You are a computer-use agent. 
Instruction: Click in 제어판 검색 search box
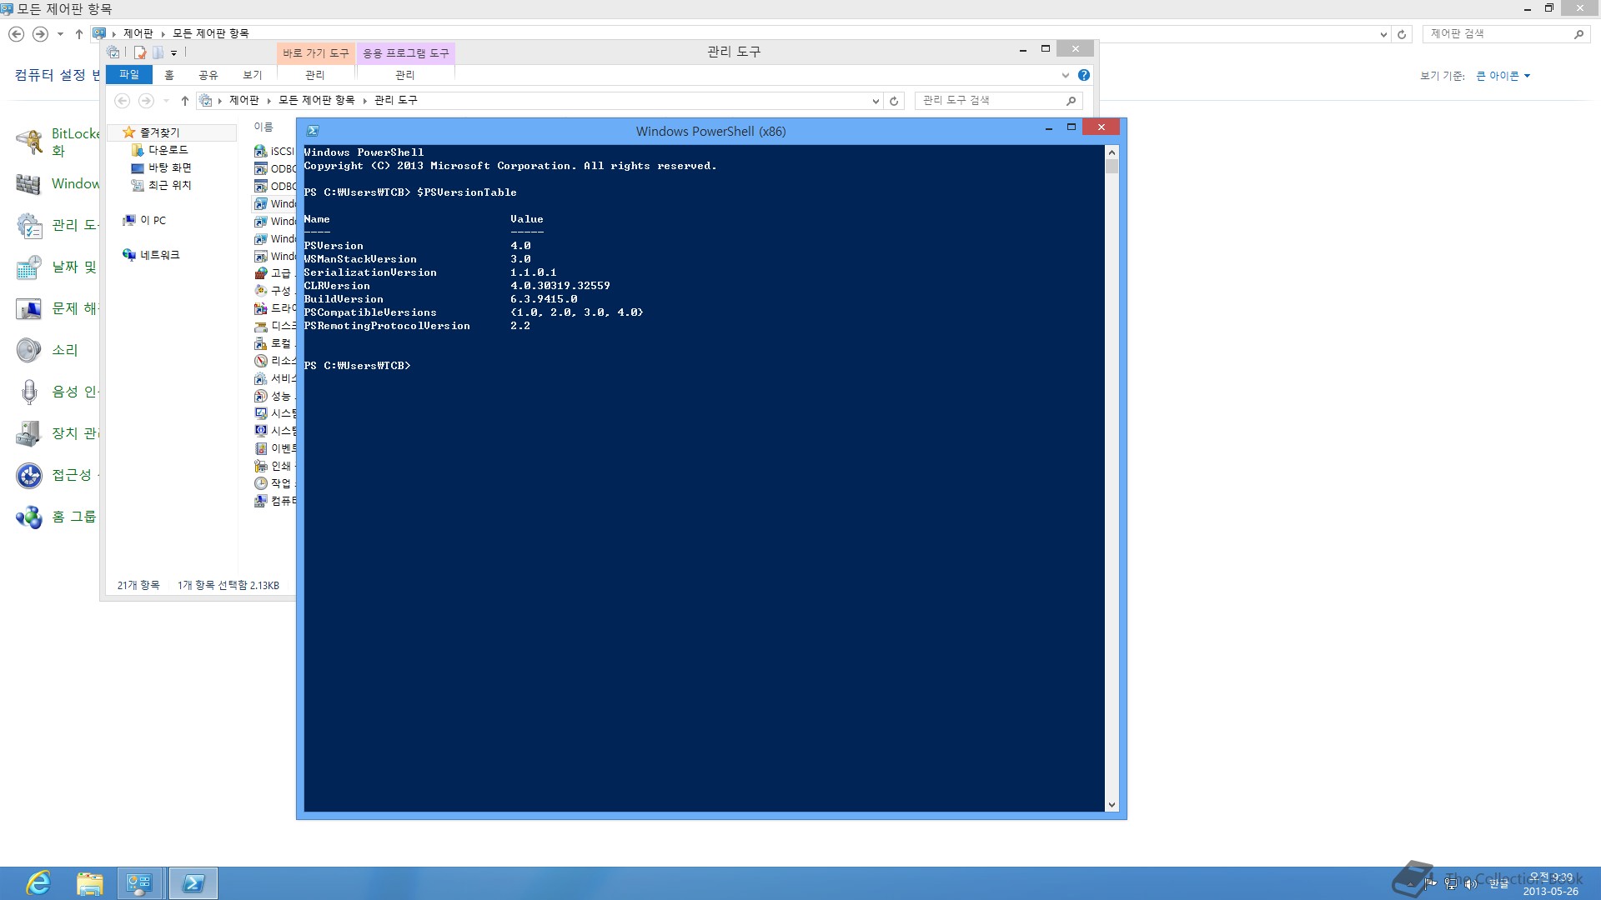pyautogui.click(x=1497, y=33)
